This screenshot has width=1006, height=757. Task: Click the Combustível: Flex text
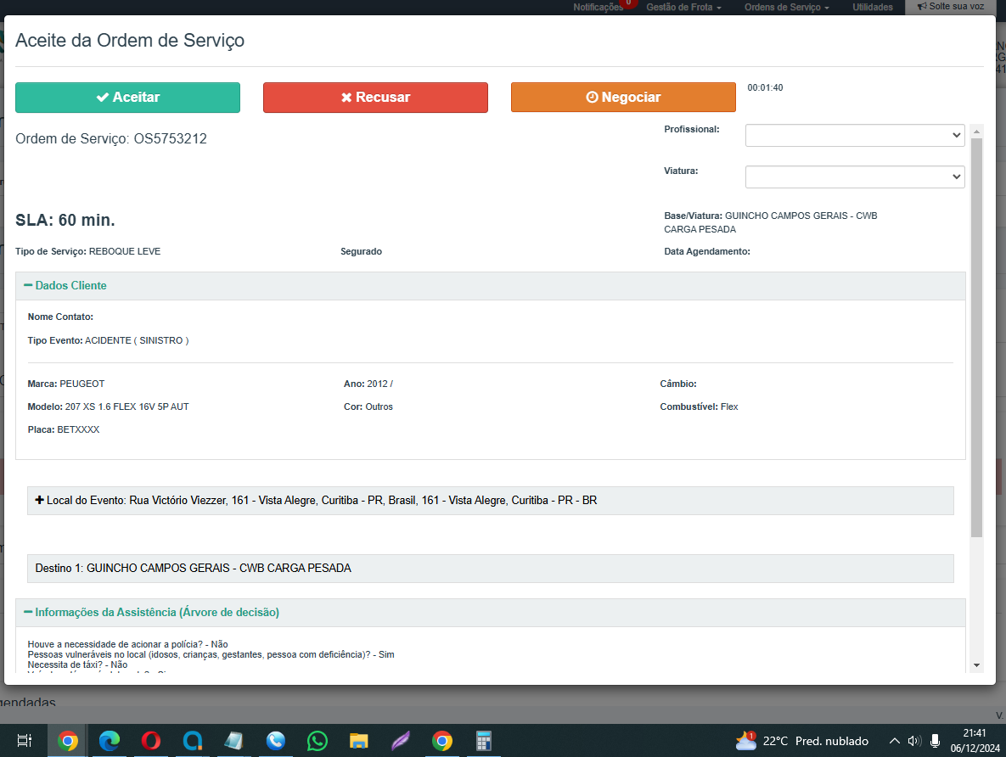pyautogui.click(x=699, y=407)
